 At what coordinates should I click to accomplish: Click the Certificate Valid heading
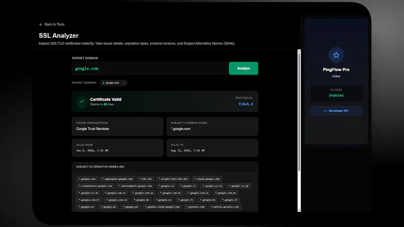[106, 99]
